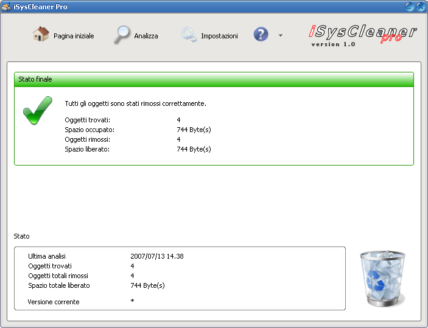
Task: Click the house icon for Pagina iniziale
Action: [41, 34]
